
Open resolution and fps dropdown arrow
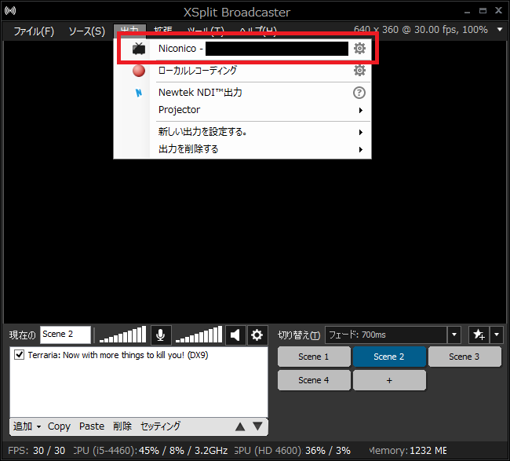(500, 30)
